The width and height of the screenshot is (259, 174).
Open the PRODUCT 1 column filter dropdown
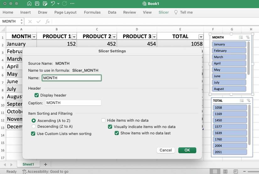tap(74, 37)
